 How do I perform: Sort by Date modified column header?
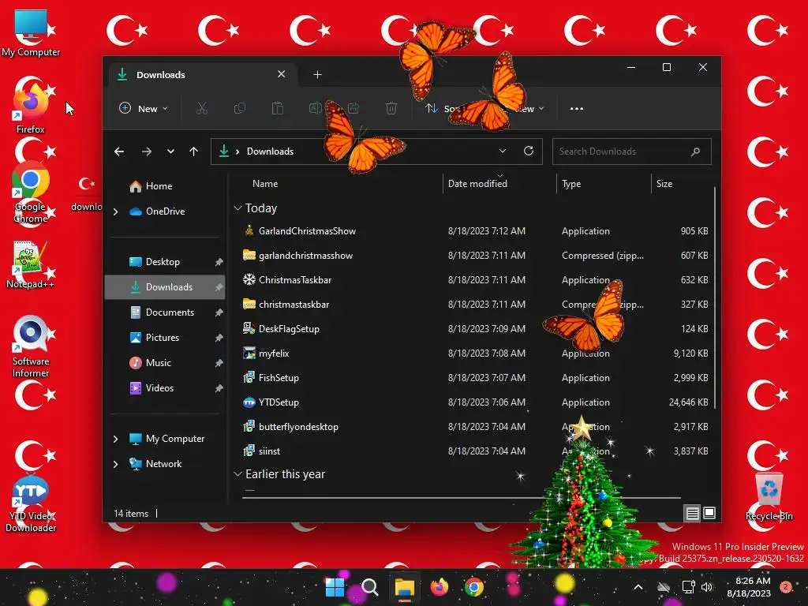[477, 183]
